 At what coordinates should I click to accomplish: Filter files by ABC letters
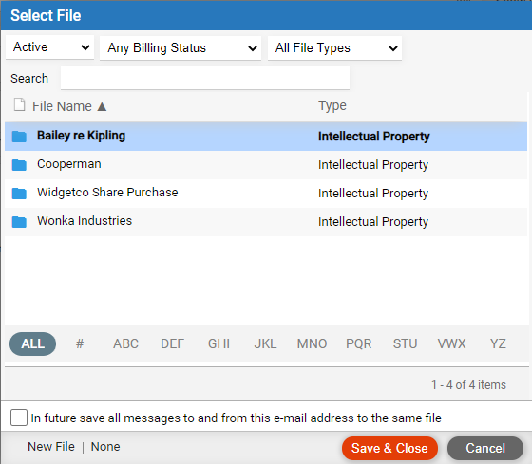125,343
